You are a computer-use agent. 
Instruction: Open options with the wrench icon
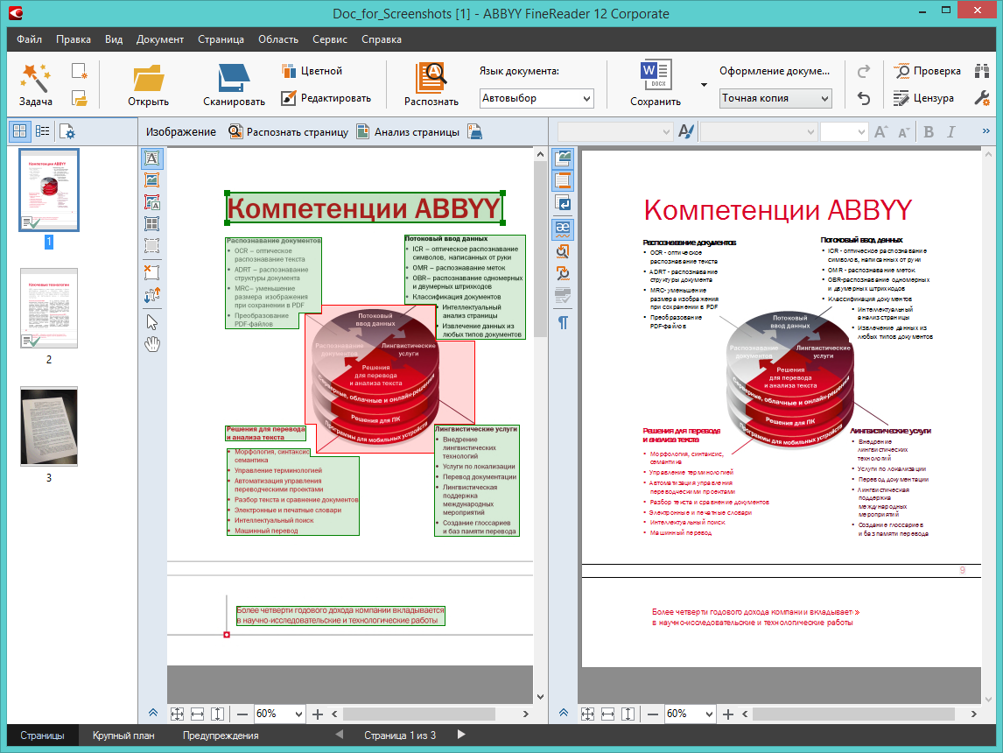click(982, 99)
